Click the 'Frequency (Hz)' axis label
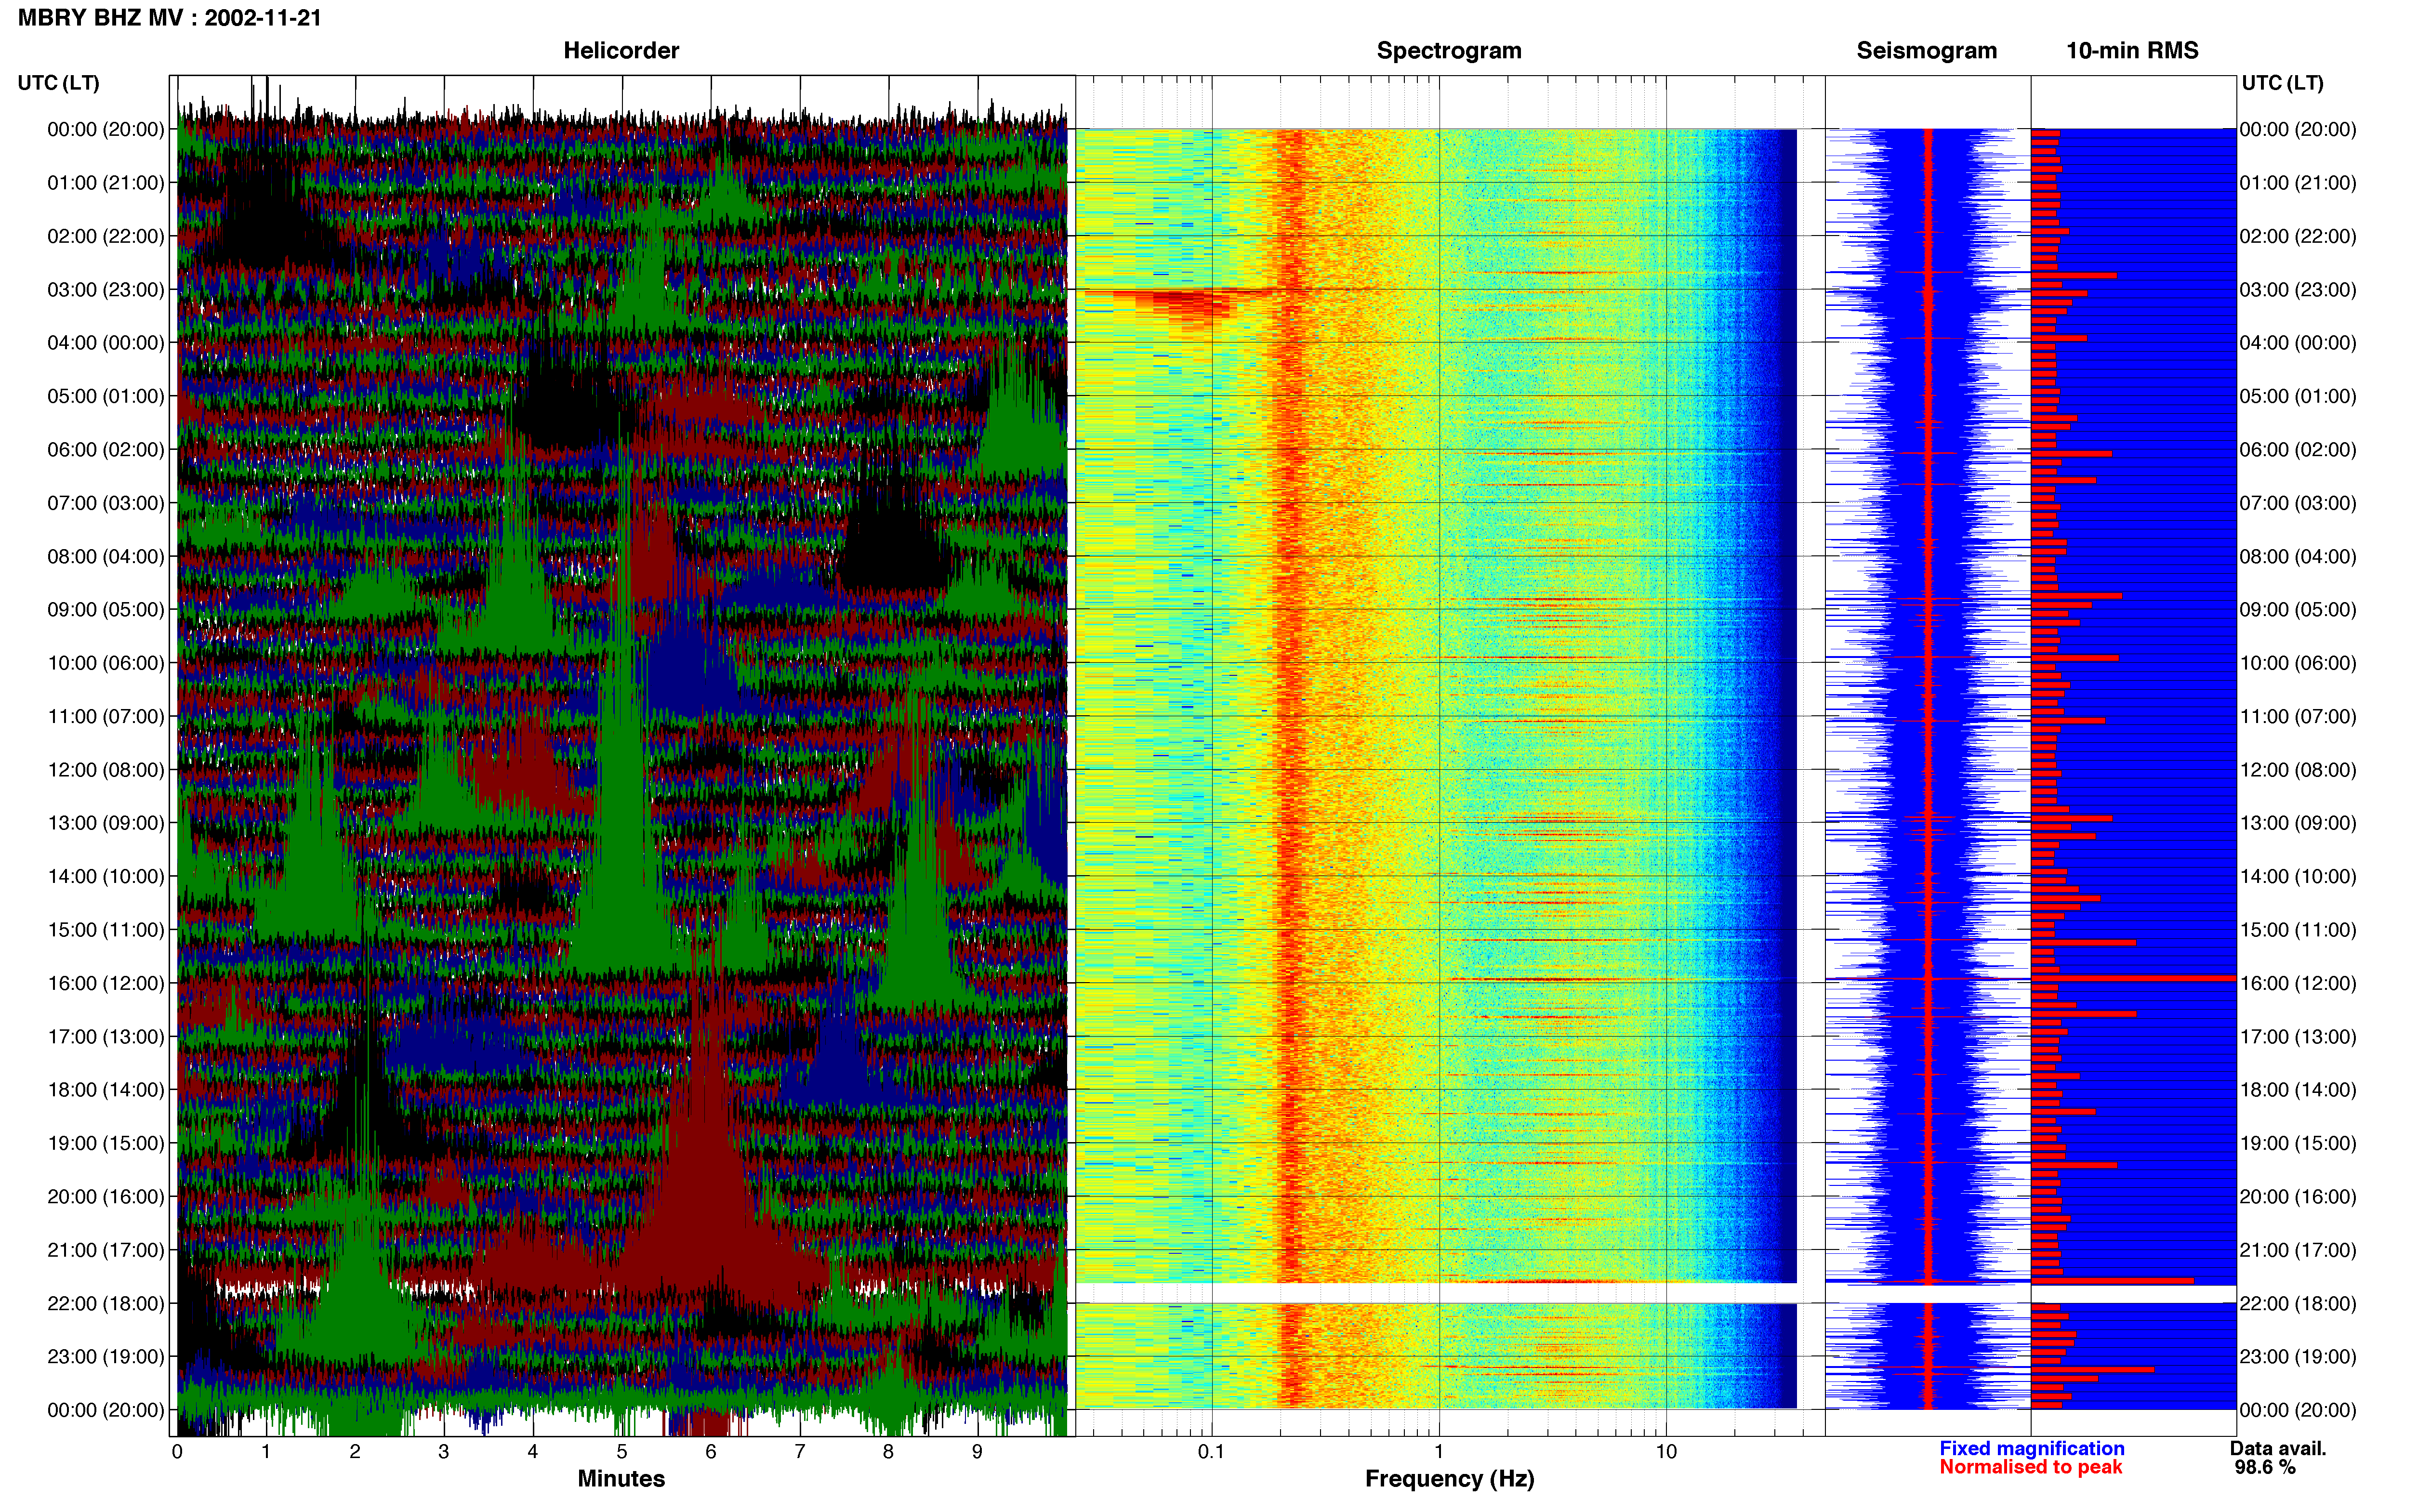 (x=1449, y=1479)
